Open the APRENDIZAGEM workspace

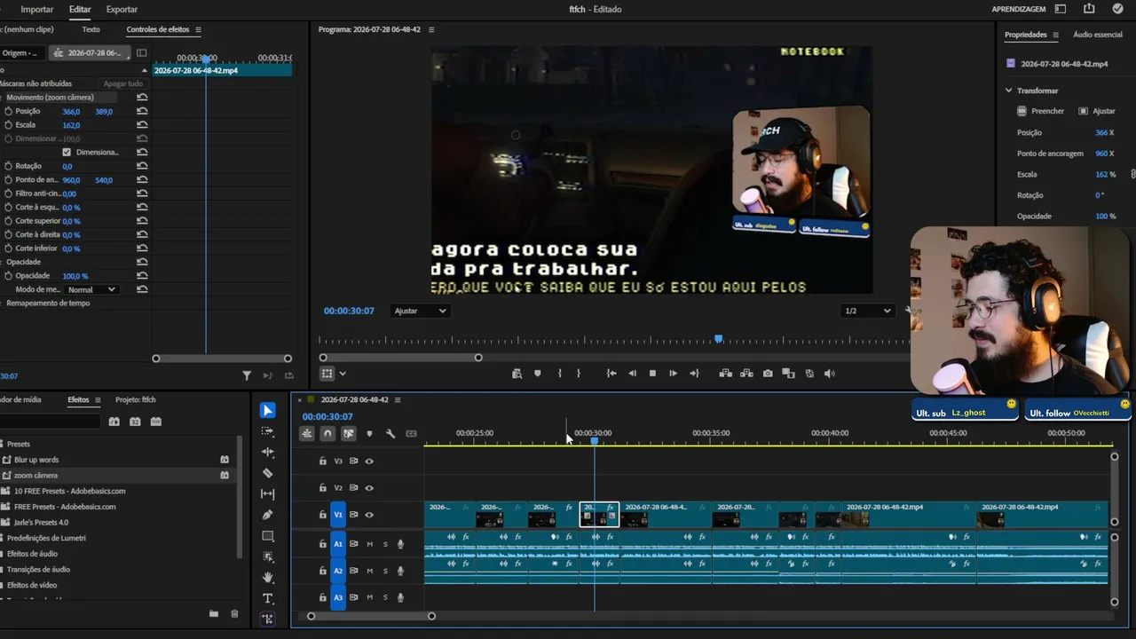pos(1019,9)
